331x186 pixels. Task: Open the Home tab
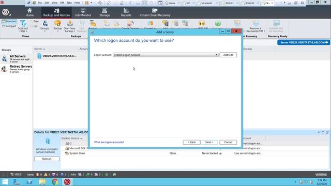(x=29, y=12)
